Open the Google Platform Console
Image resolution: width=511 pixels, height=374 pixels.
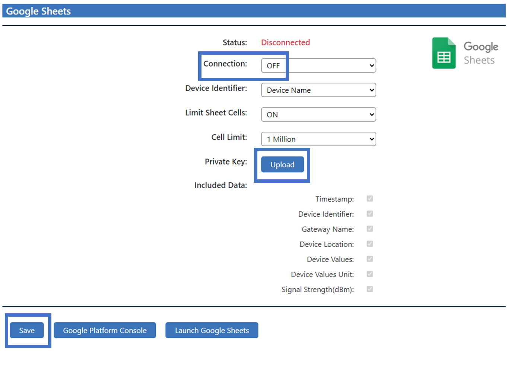coord(105,330)
